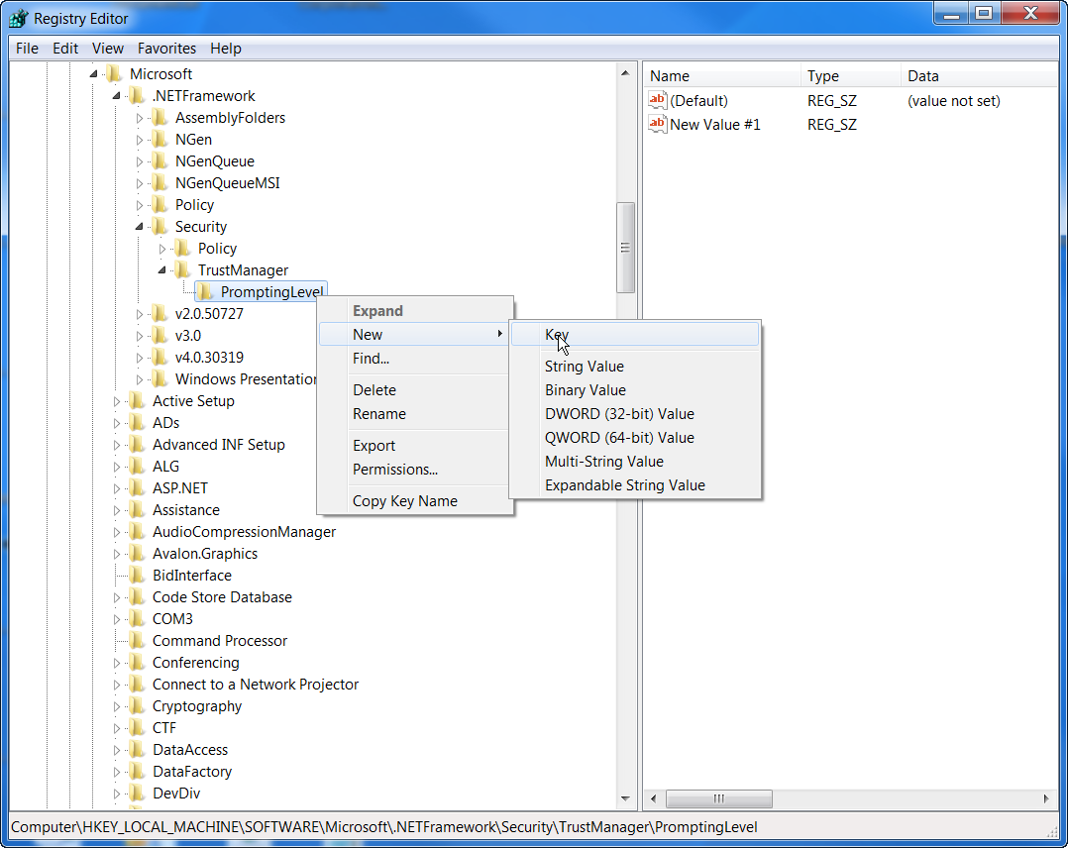The image size is (1068, 848).
Task: Click the ab icon next to New Value #1
Action: (x=657, y=124)
